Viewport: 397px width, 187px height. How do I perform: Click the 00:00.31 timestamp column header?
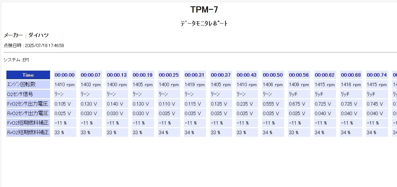coord(195,75)
